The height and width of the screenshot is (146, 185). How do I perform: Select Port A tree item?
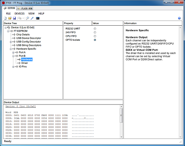22,52
